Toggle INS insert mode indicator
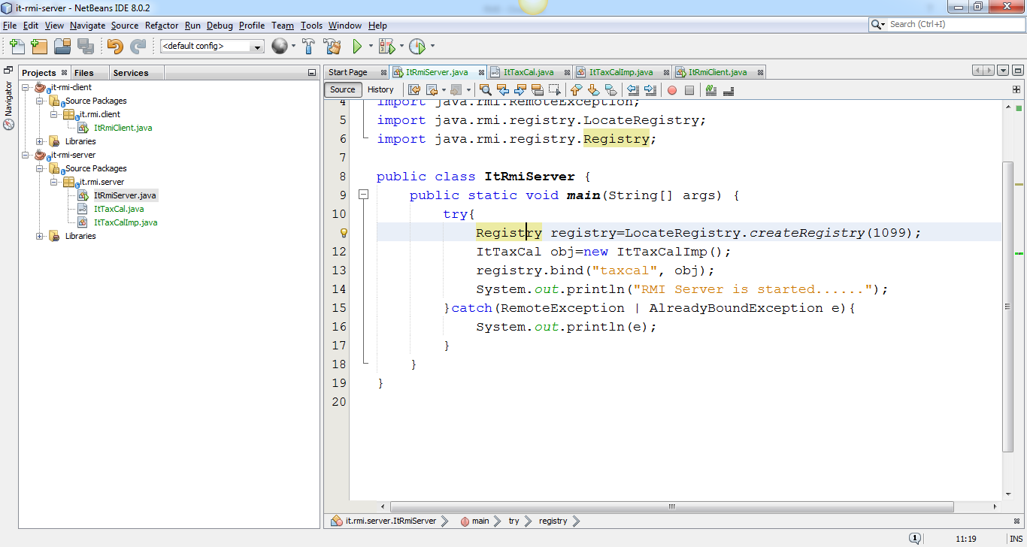 point(1016,539)
